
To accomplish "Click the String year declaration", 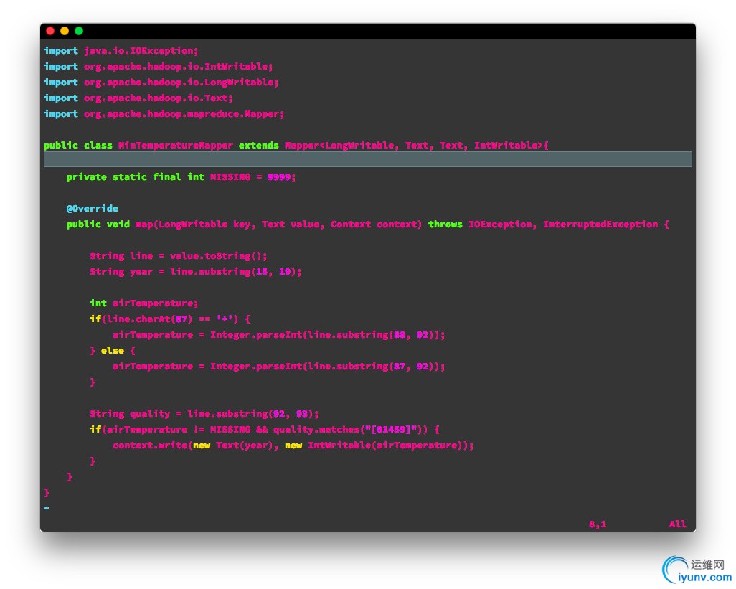I will click(196, 272).
